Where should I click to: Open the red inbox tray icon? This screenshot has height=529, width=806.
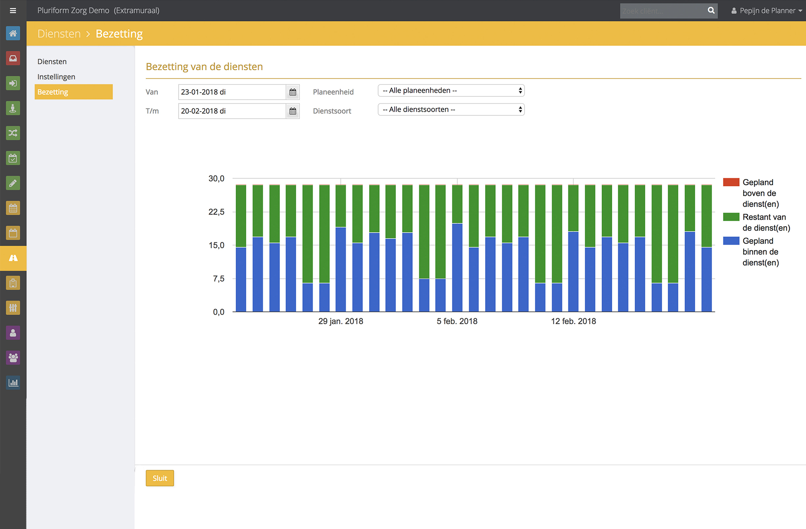pyautogui.click(x=13, y=58)
